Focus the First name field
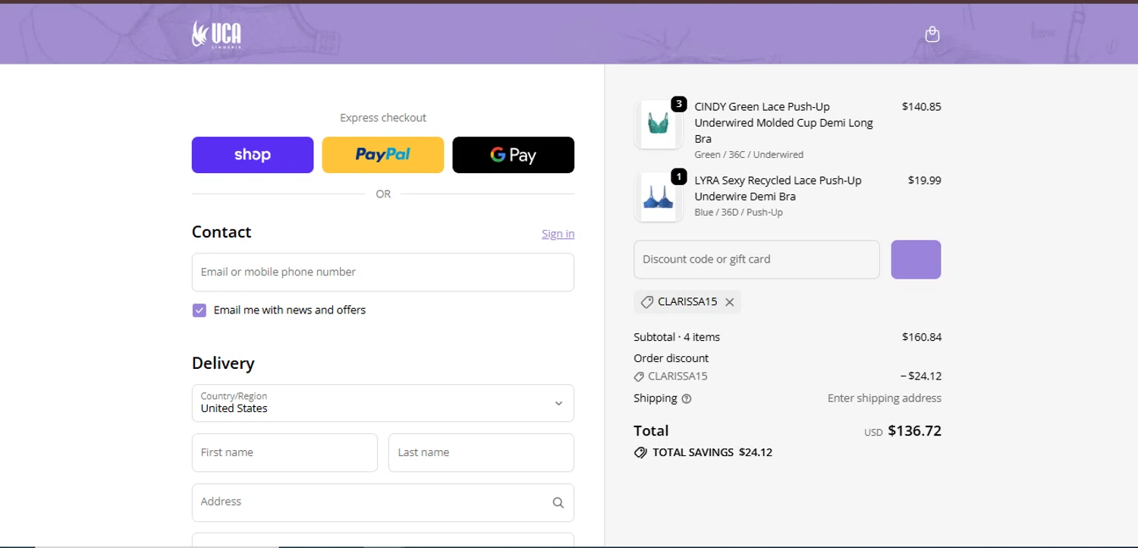 (284, 452)
